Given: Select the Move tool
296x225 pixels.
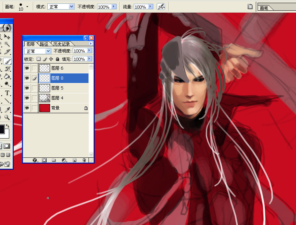Looking at the screenshot, I should pos(7,37).
